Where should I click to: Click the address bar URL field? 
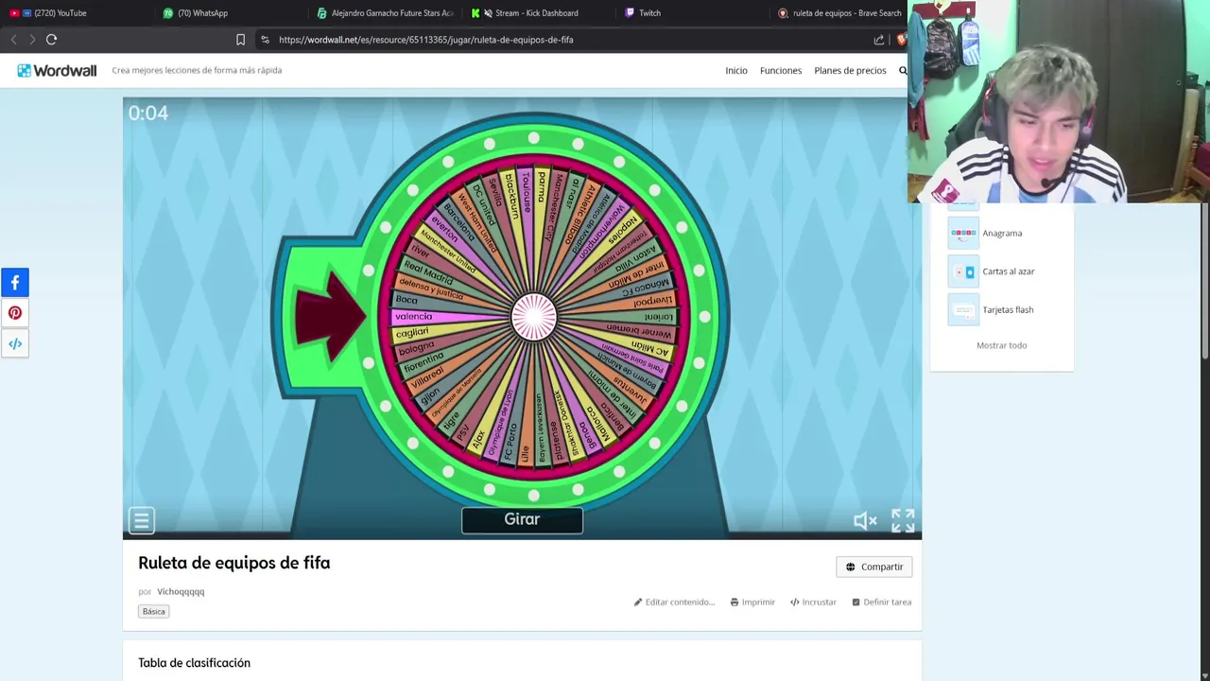(x=567, y=40)
